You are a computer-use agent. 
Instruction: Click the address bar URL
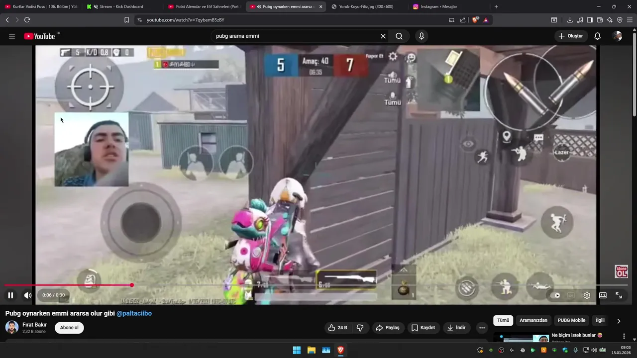(x=185, y=20)
